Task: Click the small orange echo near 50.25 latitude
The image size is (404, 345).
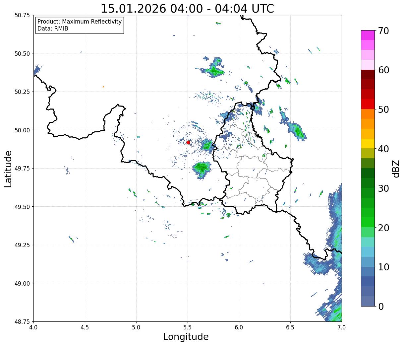Action: (x=103, y=87)
